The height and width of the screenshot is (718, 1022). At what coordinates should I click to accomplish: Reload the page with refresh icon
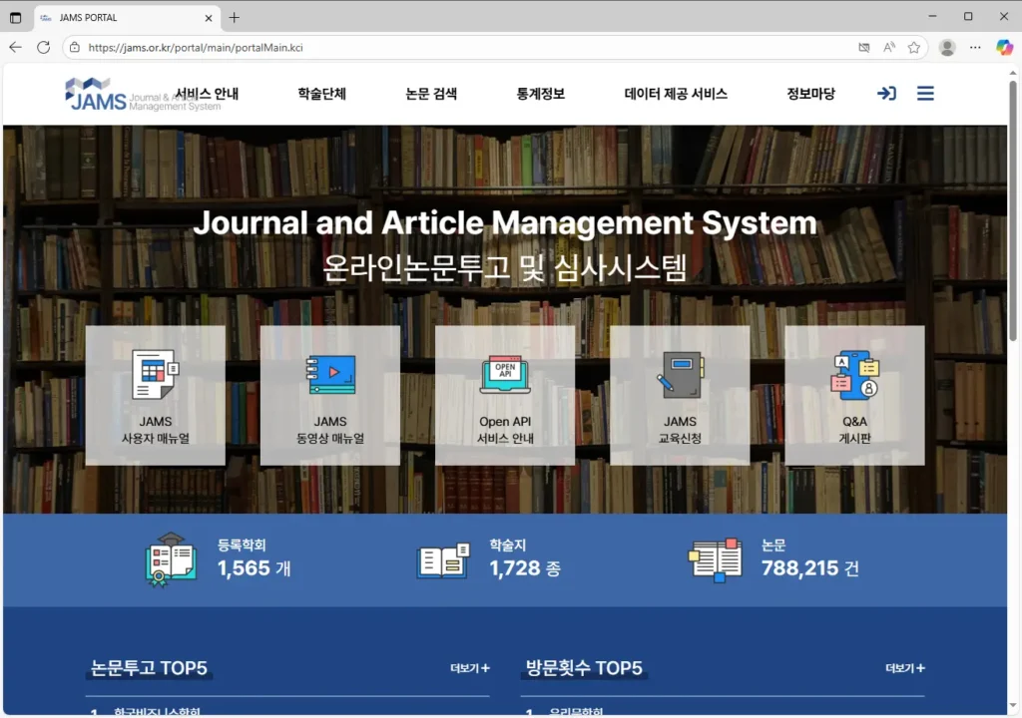click(x=44, y=48)
